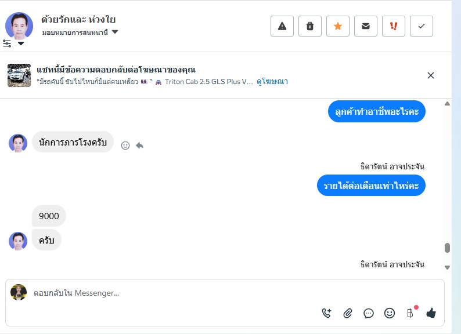Send a thumbs-up like

click(x=431, y=313)
